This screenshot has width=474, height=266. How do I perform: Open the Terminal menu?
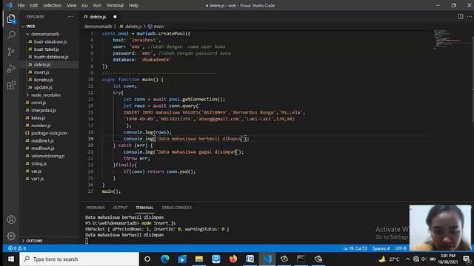click(115, 5)
